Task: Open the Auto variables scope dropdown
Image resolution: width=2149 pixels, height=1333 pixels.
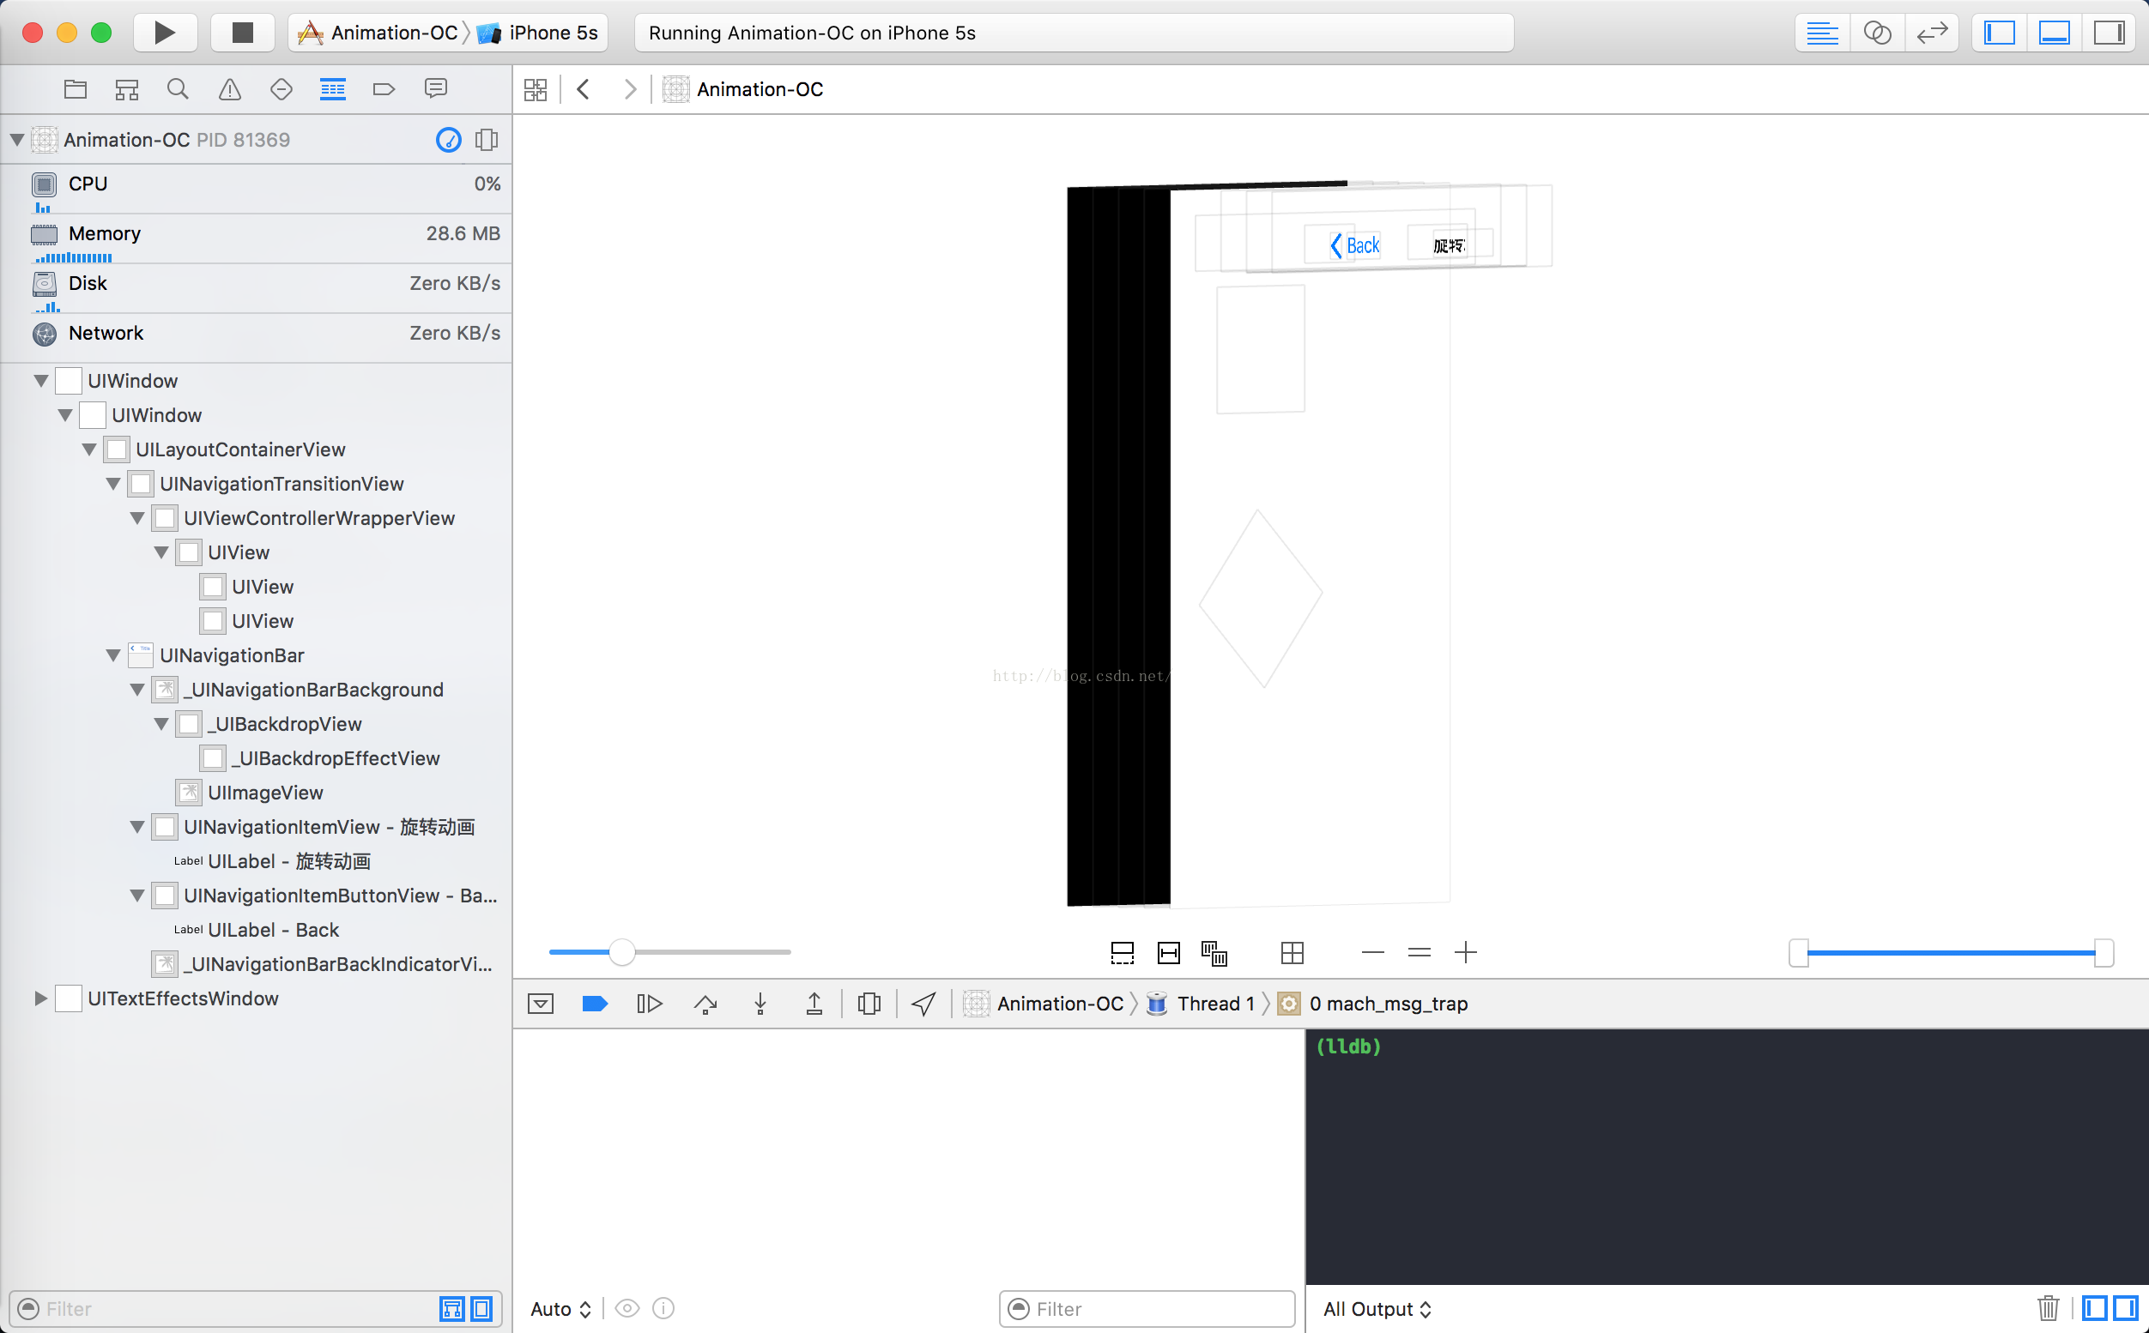Action: [560, 1309]
